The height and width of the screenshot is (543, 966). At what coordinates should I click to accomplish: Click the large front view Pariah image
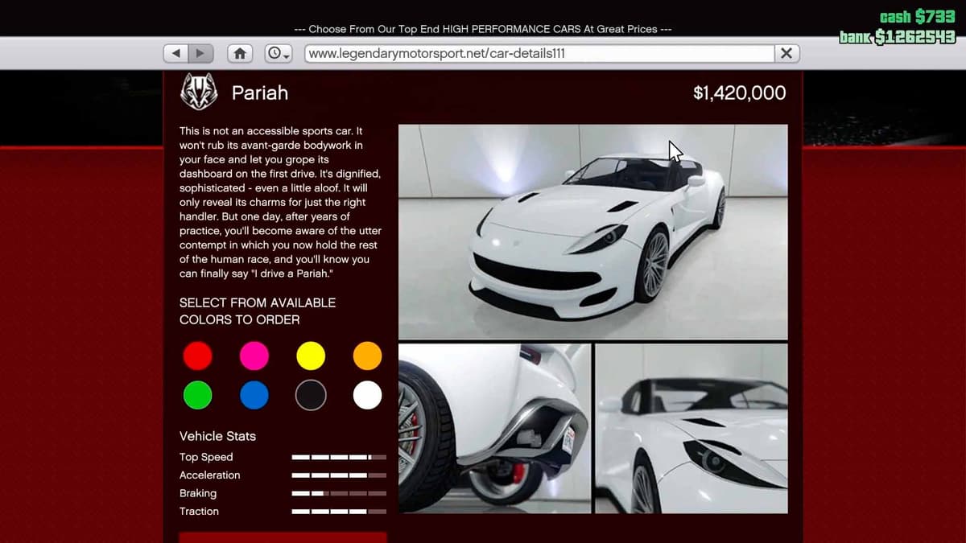(592, 232)
